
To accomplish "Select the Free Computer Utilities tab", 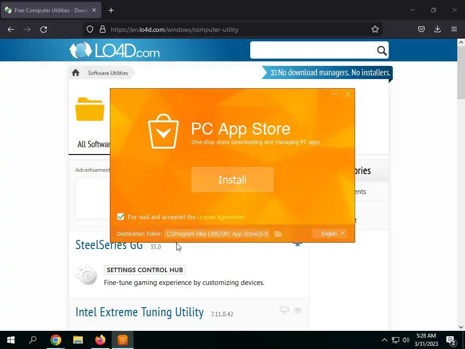I will point(51,10).
